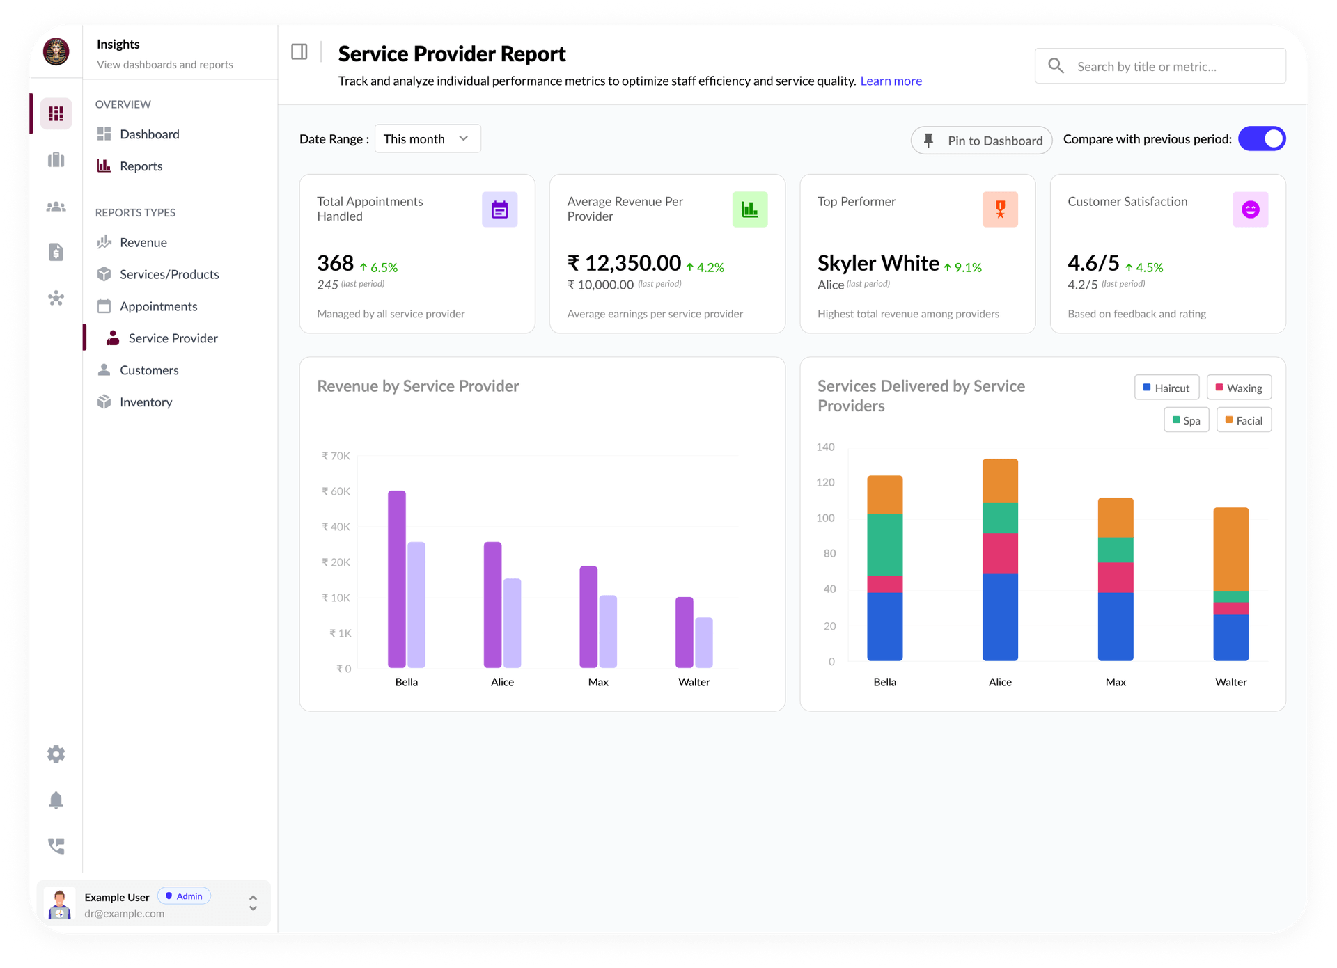The image size is (1337, 968).
Task: Click Pin to Dashboard button
Action: click(x=981, y=140)
